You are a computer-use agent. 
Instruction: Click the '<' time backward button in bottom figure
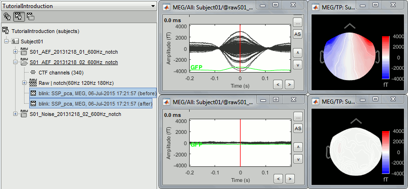point(279,178)
